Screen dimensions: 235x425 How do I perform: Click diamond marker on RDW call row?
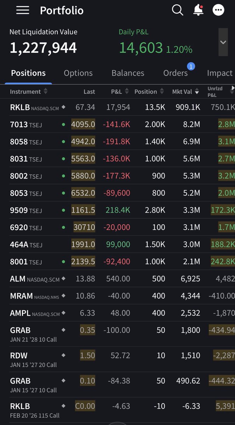pyautogui.click(x=63, y=355)
